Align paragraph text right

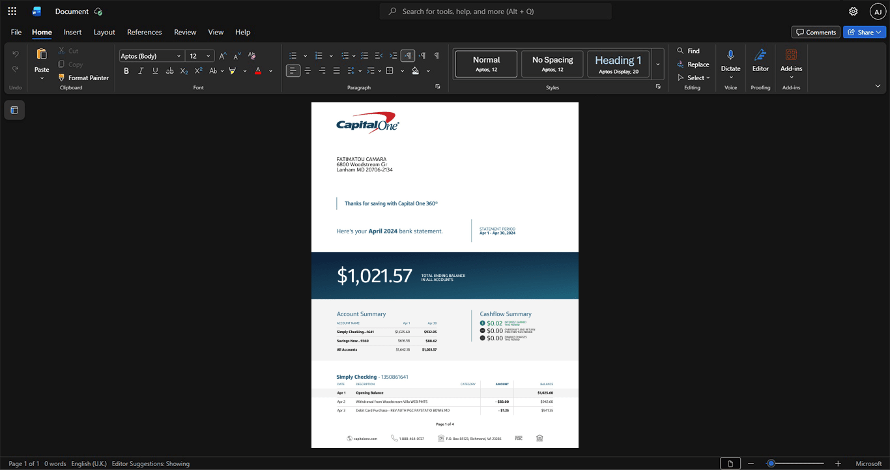[x=322, y=71]
